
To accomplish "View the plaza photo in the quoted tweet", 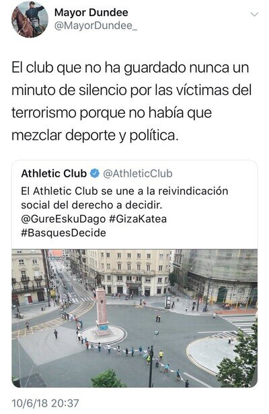I will pos(134,318).
